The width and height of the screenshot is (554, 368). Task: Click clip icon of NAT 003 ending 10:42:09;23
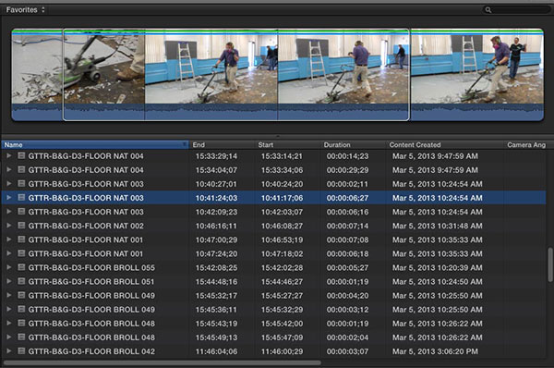coord(21,212)
